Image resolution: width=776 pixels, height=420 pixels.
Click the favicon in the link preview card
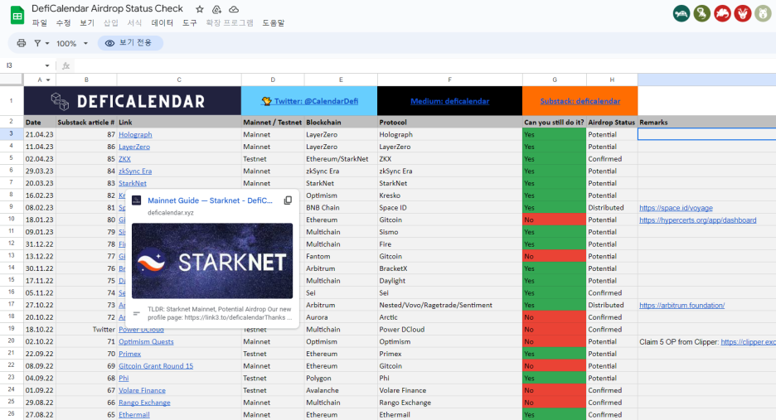(x=137, y=200)
